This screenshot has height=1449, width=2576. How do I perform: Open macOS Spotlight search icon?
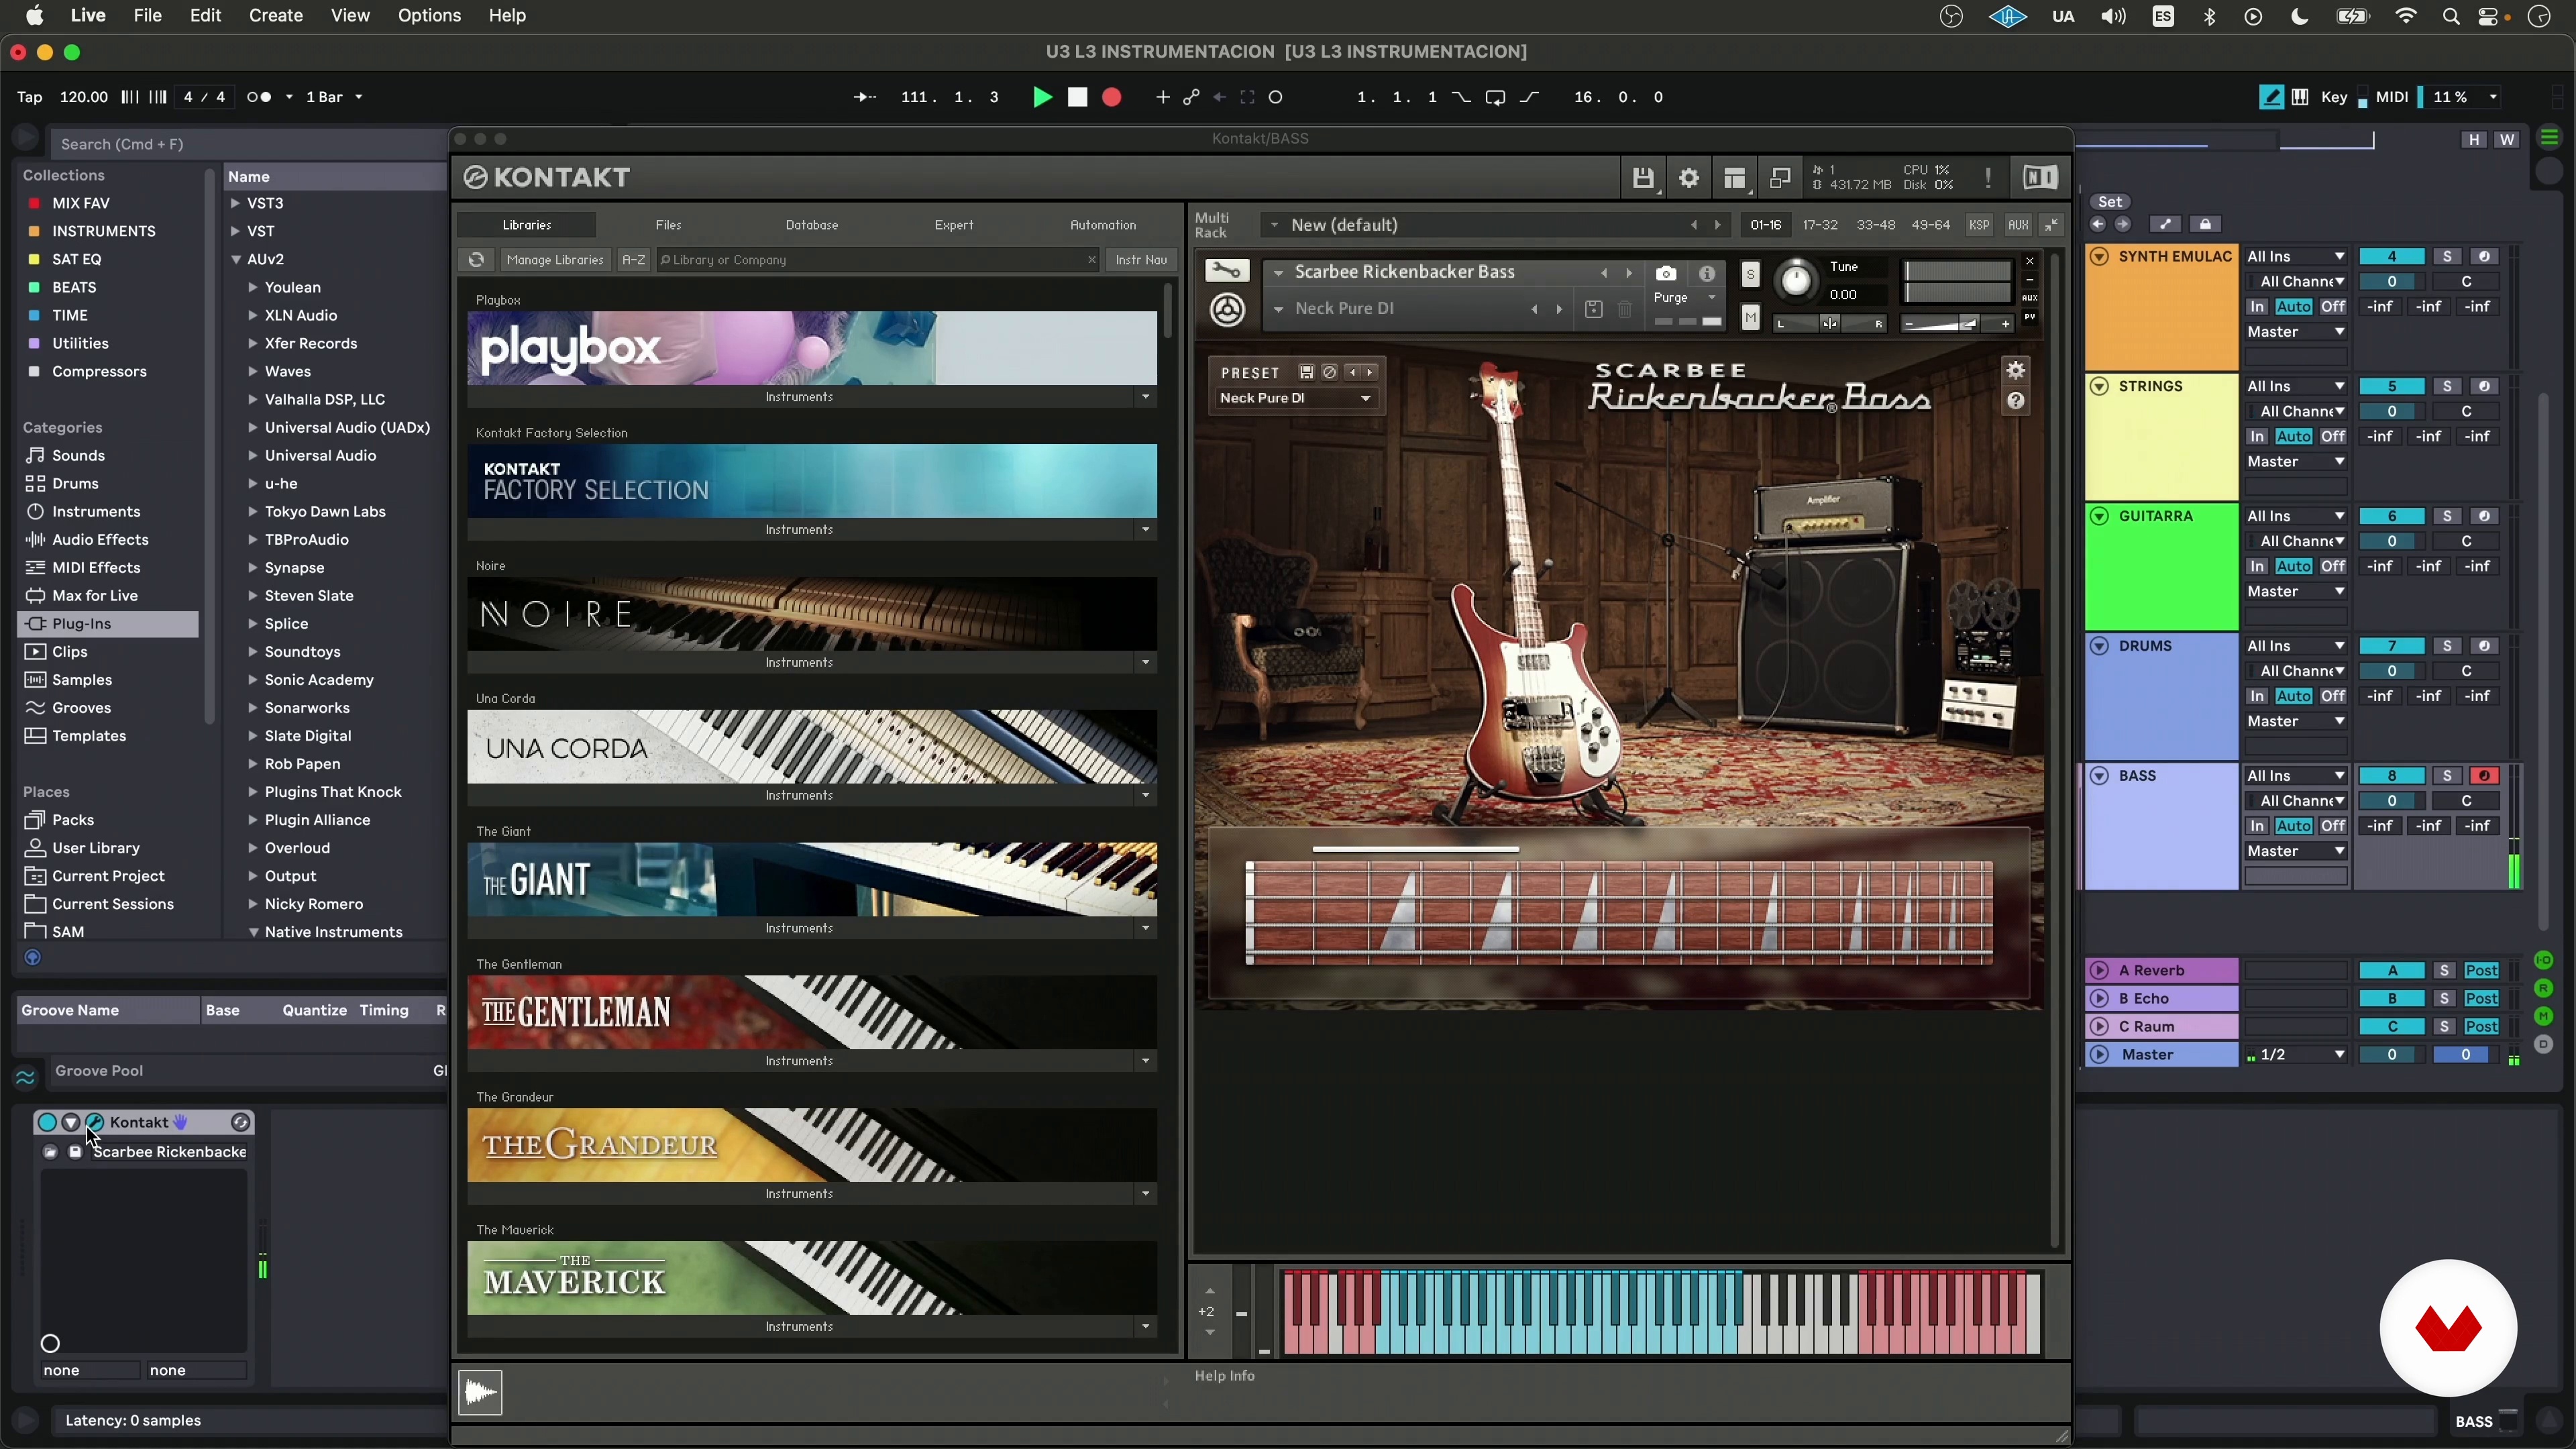pos(2451,16)
